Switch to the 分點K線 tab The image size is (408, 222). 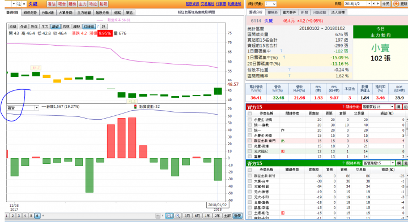(x=48, y=12)
